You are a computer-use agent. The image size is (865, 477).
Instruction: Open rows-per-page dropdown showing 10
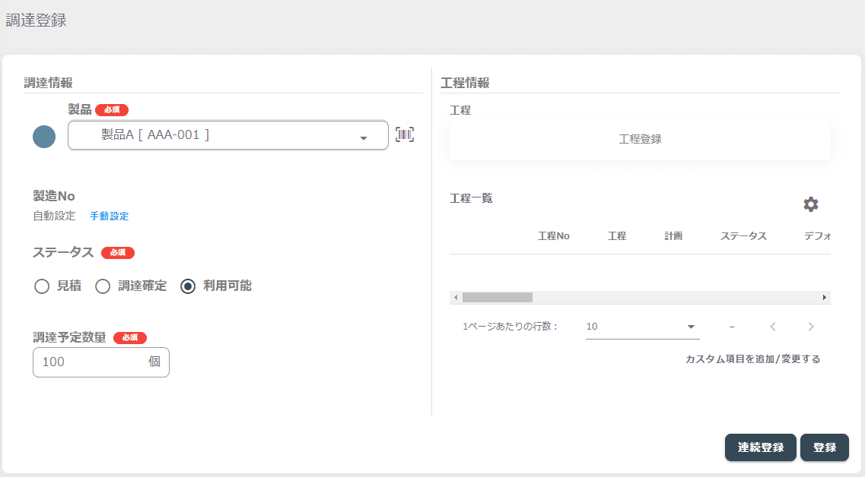pyautogui.click(x=642, y=327)
